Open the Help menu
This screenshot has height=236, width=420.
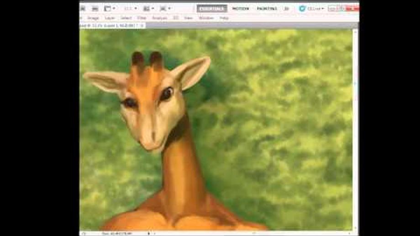point(224,18)
